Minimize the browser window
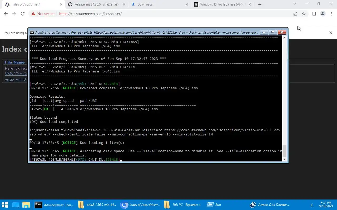The height and width of the screenshot is (210, 337). click(x=307, y=4)
